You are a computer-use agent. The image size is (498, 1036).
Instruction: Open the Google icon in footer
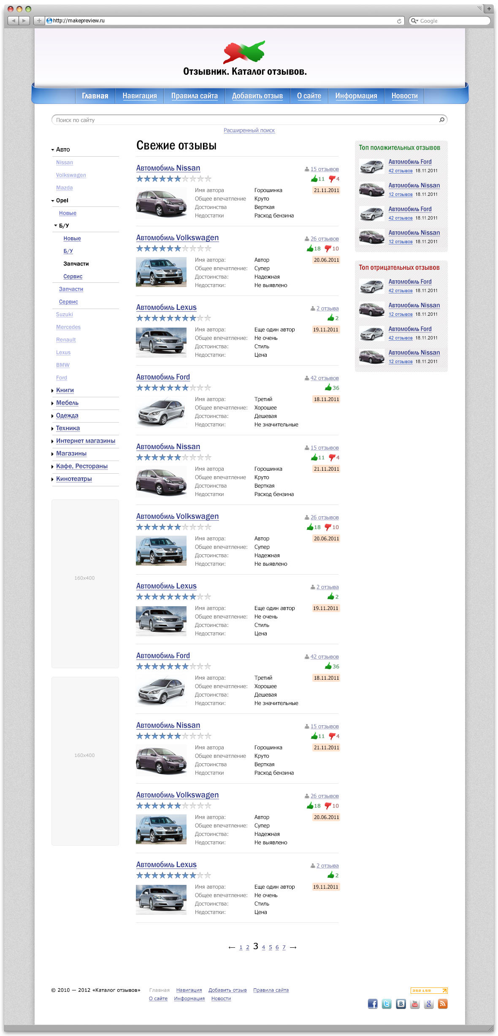tap(429, 1004)
